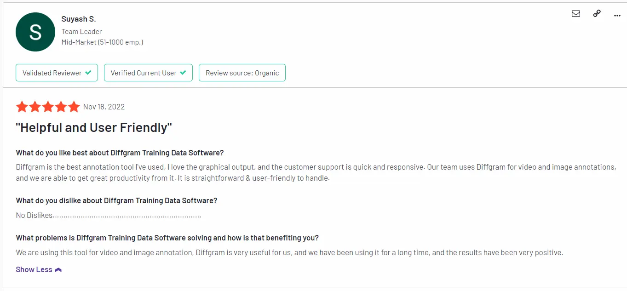The image size is (627, 291).
Task: Click the review title Helpful and User Friendly
Action: point(94,127)
